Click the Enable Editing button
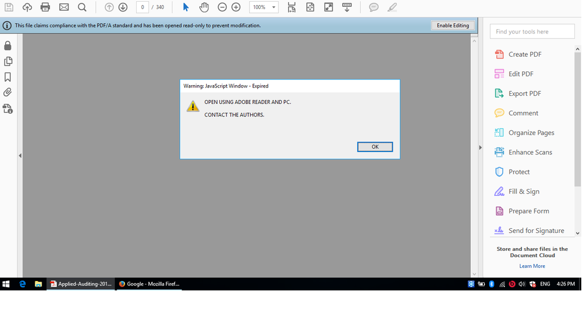 [453, 26]
